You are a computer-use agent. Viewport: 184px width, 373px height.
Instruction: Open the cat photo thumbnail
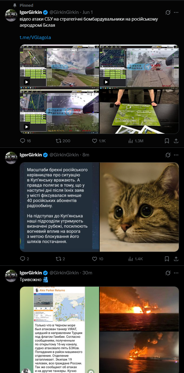pyautogui.click(x=139, y=207)
